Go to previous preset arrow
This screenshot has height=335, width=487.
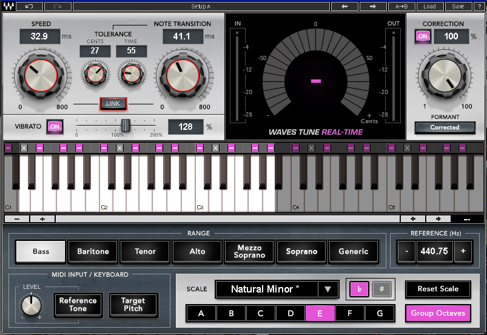point(344,6)
